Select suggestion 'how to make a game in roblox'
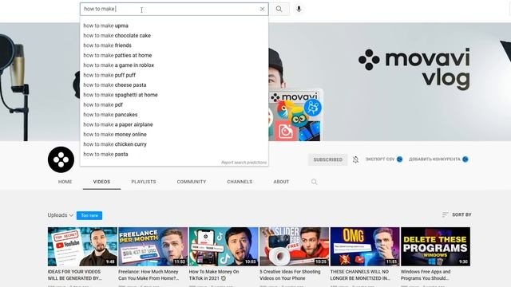This screenshot has height=287, width=511. point(174,65)
